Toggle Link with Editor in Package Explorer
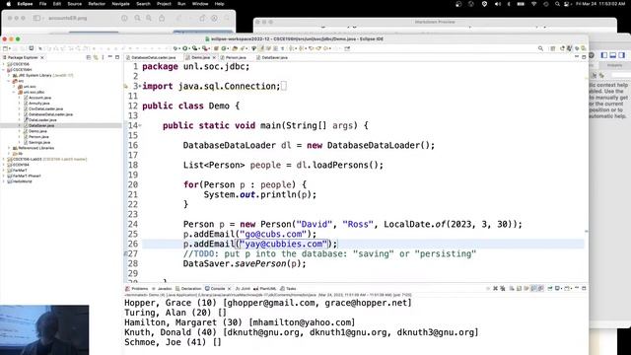Screen dimensions: 631x355 click(96, 57)
